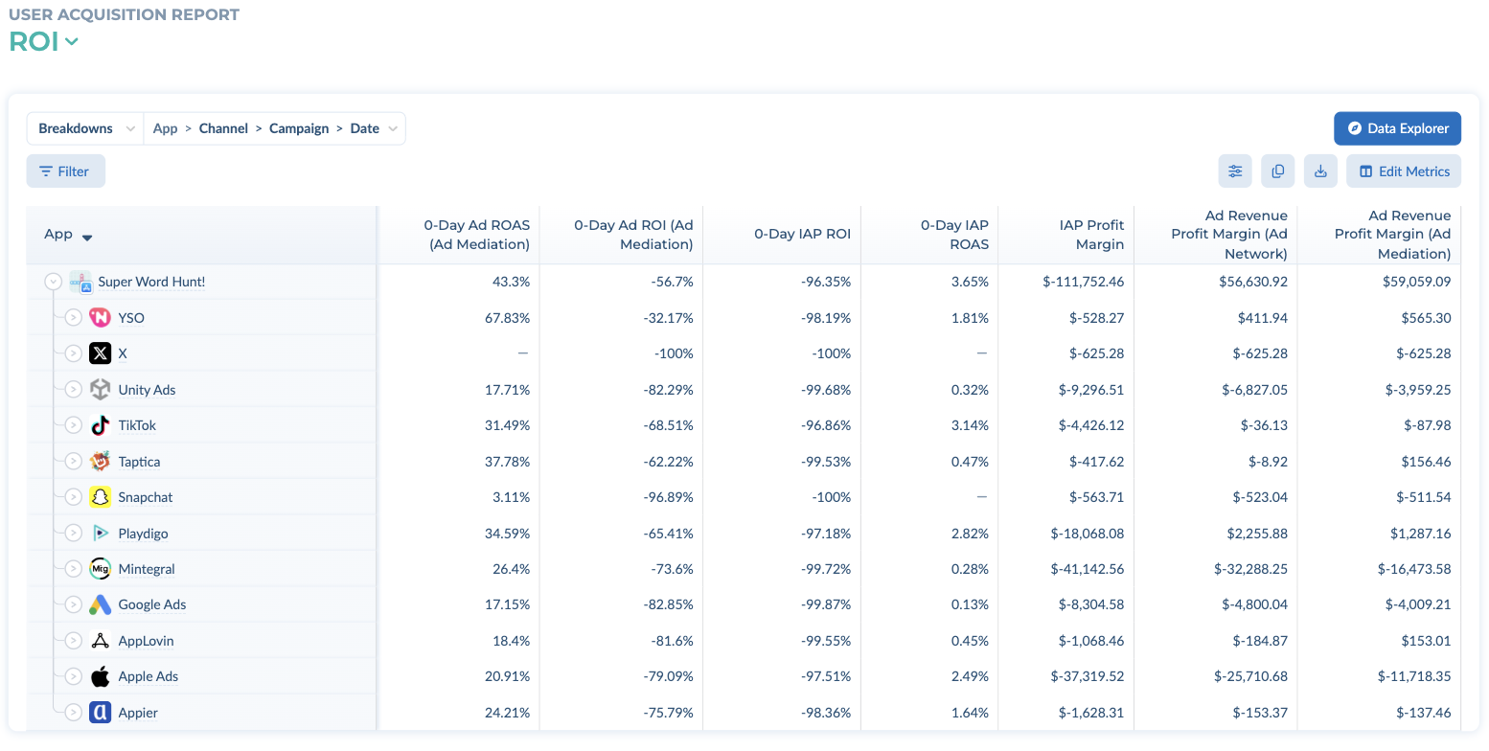Click the copy table icon button
The image size is (1489, 751).
(x=1278, y=171)
